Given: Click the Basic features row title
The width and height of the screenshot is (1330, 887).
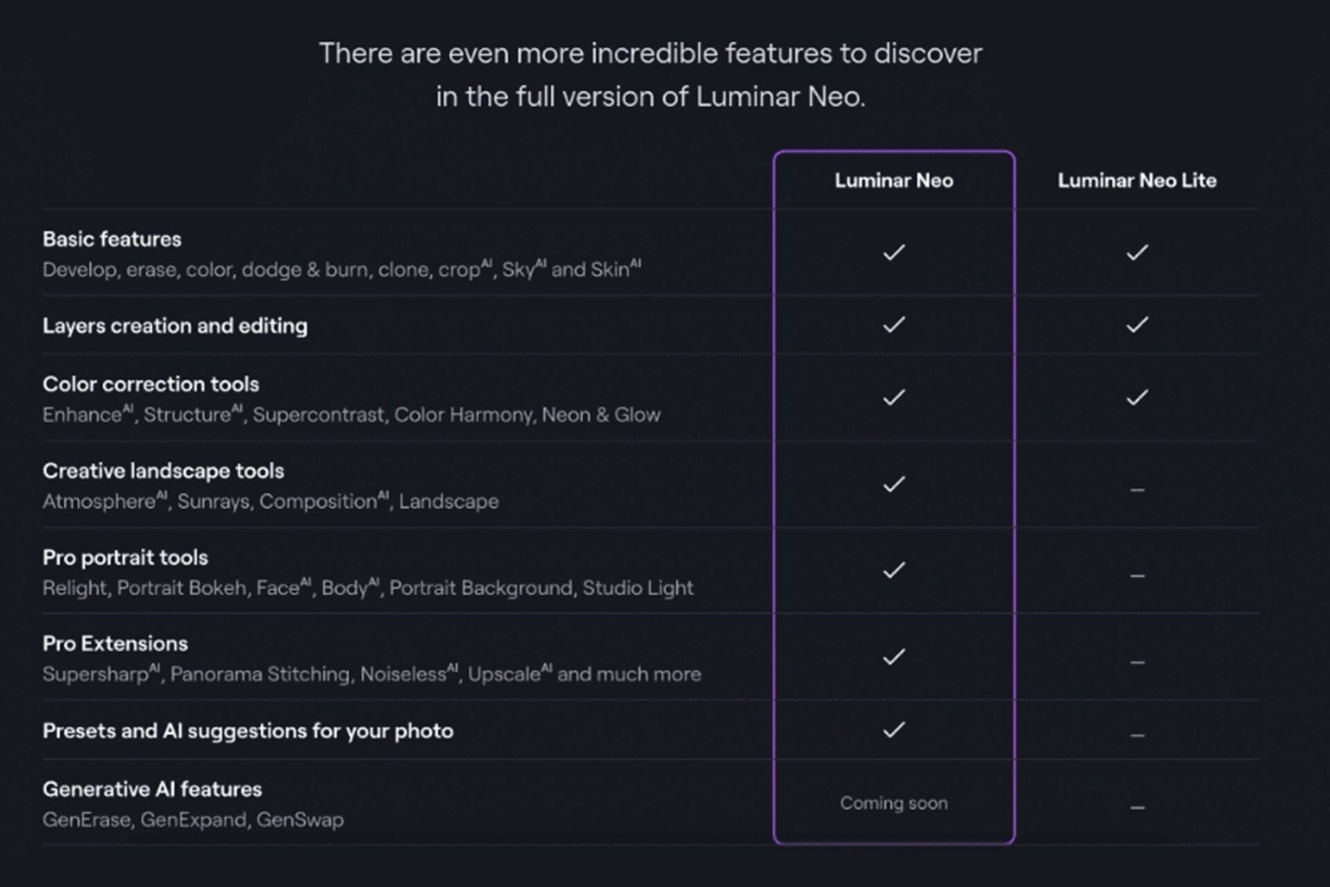Looking at the screenshot, I should [112, 239].
